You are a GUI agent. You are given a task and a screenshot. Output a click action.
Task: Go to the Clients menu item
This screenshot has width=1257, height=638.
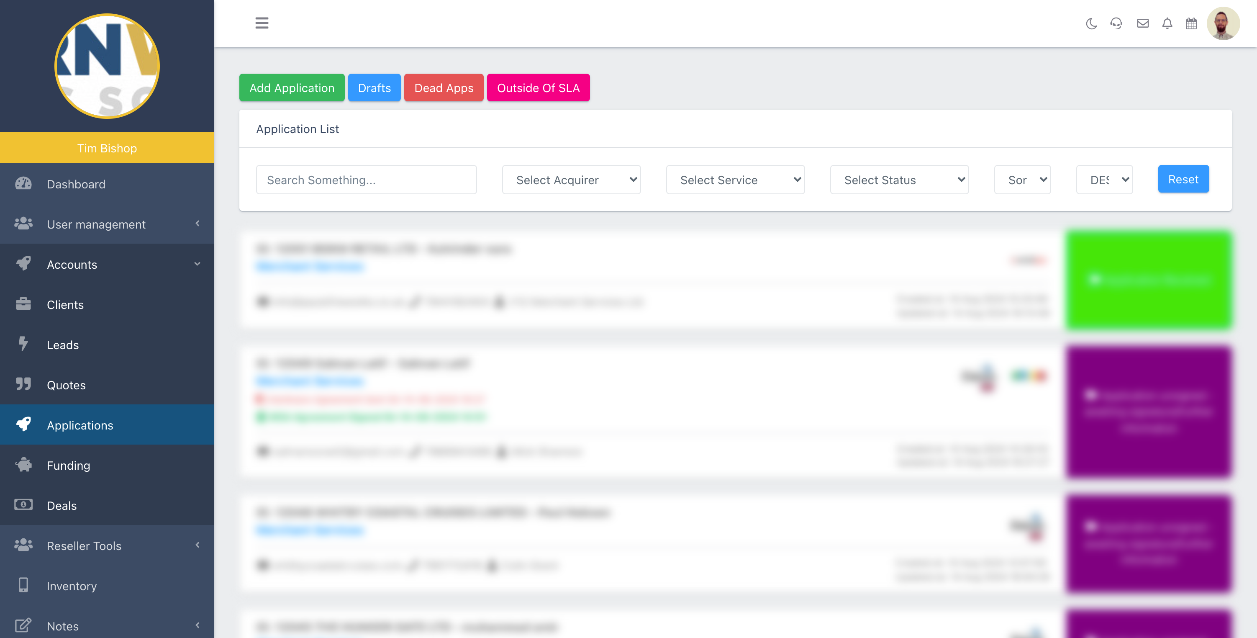[x=65, y=305]
